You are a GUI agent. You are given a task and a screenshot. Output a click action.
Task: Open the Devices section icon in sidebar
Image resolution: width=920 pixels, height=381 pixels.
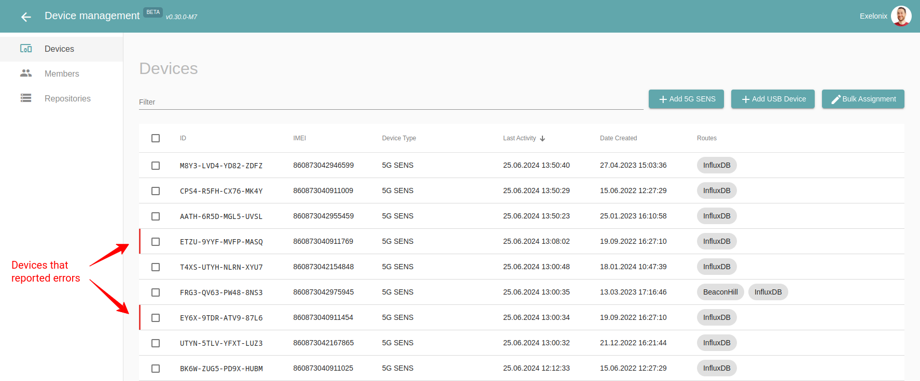pos(26,49)
